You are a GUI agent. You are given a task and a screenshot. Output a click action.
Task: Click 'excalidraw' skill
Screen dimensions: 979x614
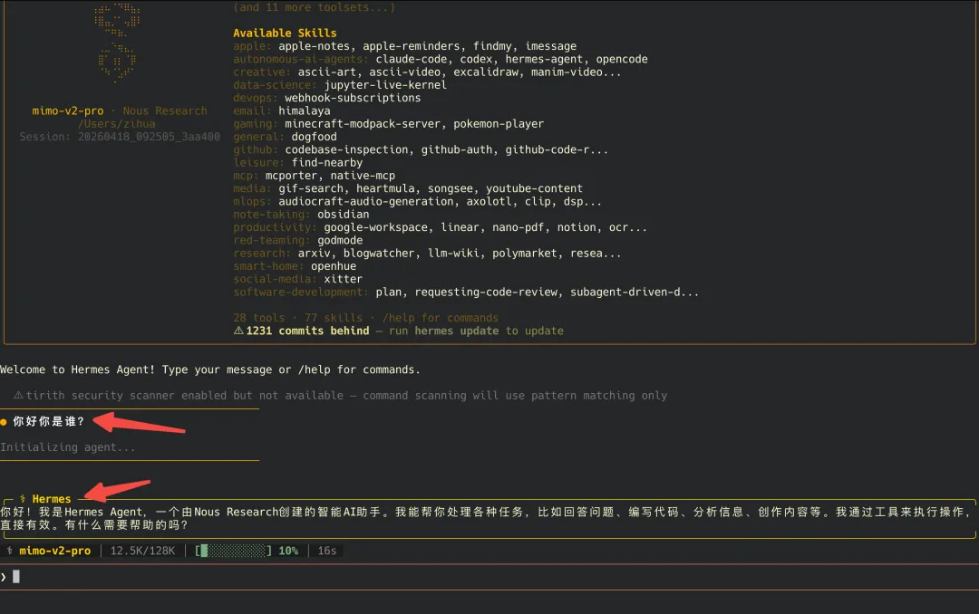pyautogui.click(x=486, y=72)
